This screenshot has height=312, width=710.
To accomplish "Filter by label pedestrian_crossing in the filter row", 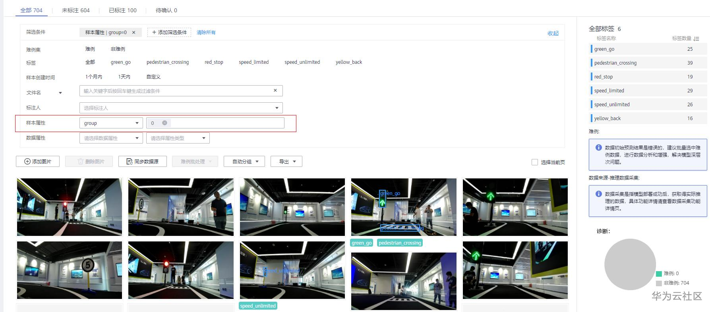I will [x=168, y=62].
